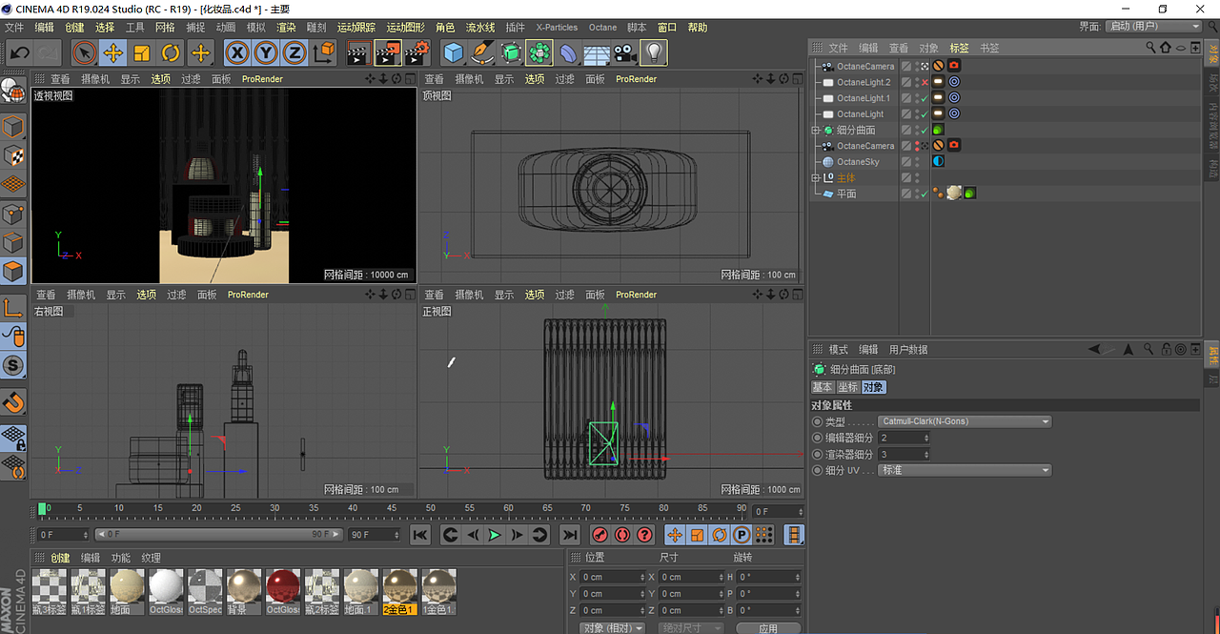Switch to the 坐标 attribute tab
The image size is (1220, 634).
pos(847,387)
